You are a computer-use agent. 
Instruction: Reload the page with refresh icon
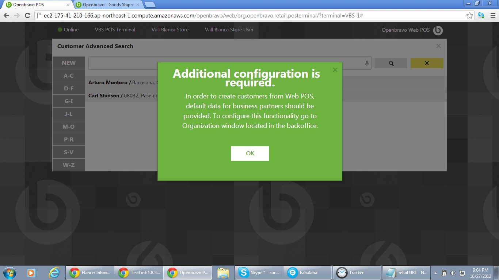[27, 16]
